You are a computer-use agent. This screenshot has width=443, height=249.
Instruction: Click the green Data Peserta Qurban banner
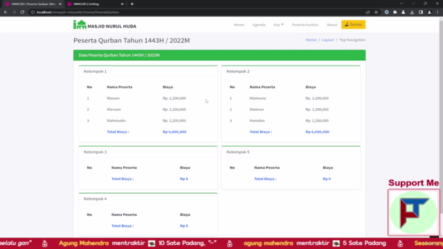click(219, 55)
